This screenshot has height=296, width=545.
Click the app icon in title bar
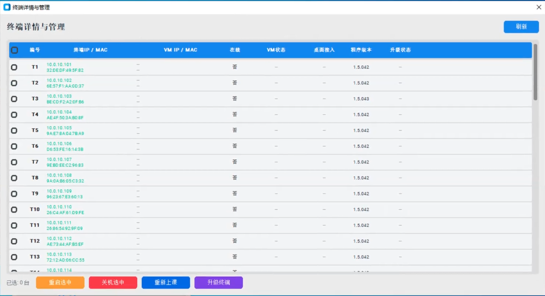point(7,7)
